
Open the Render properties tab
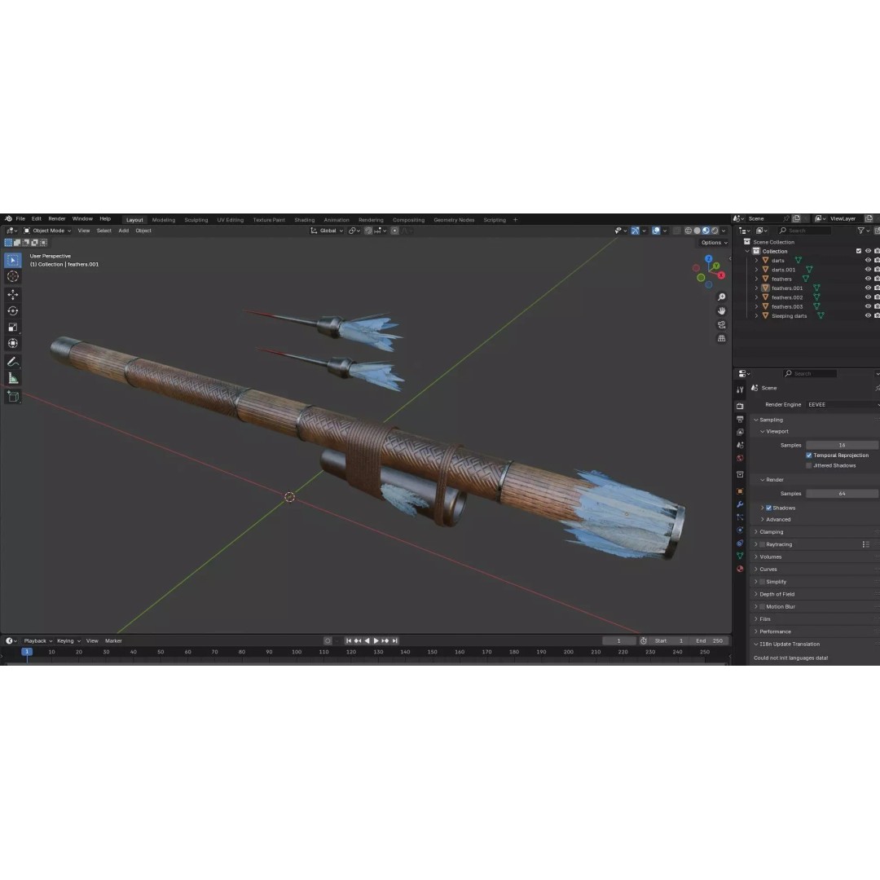tap(740, 406)
